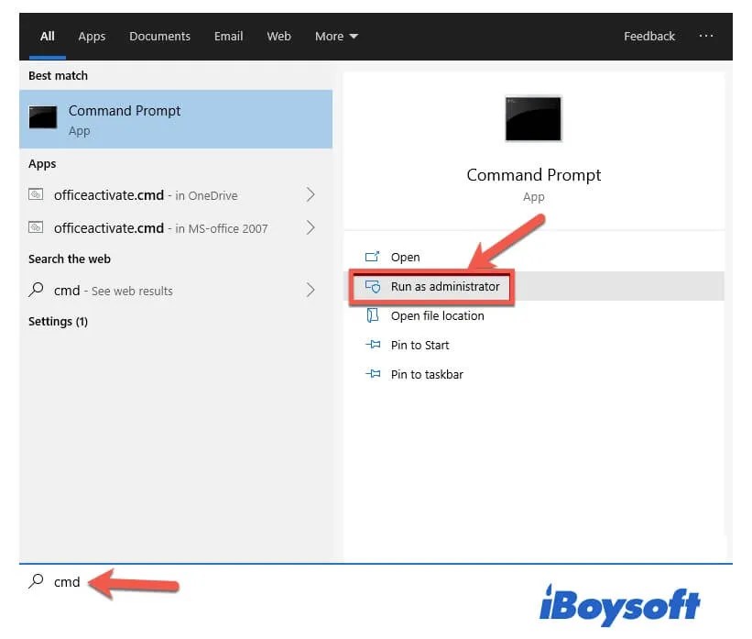Expand arrow for cmd web results

point(311,290)
